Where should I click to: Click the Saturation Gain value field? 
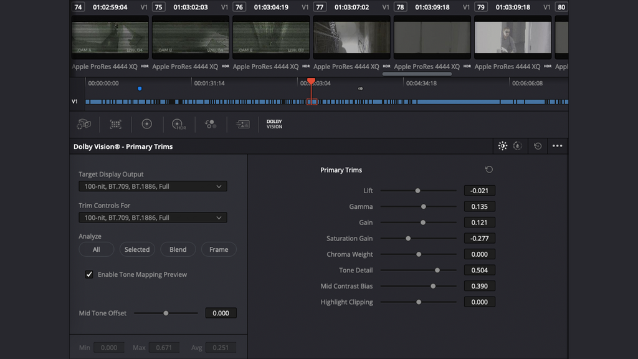click(x=479, y=238)
